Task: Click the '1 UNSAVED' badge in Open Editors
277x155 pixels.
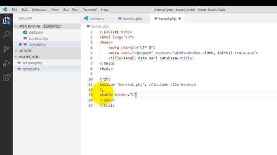Action: (x=52, y=26)
